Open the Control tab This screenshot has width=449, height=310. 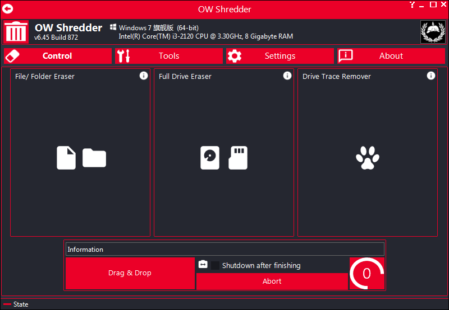pos(58,55)
